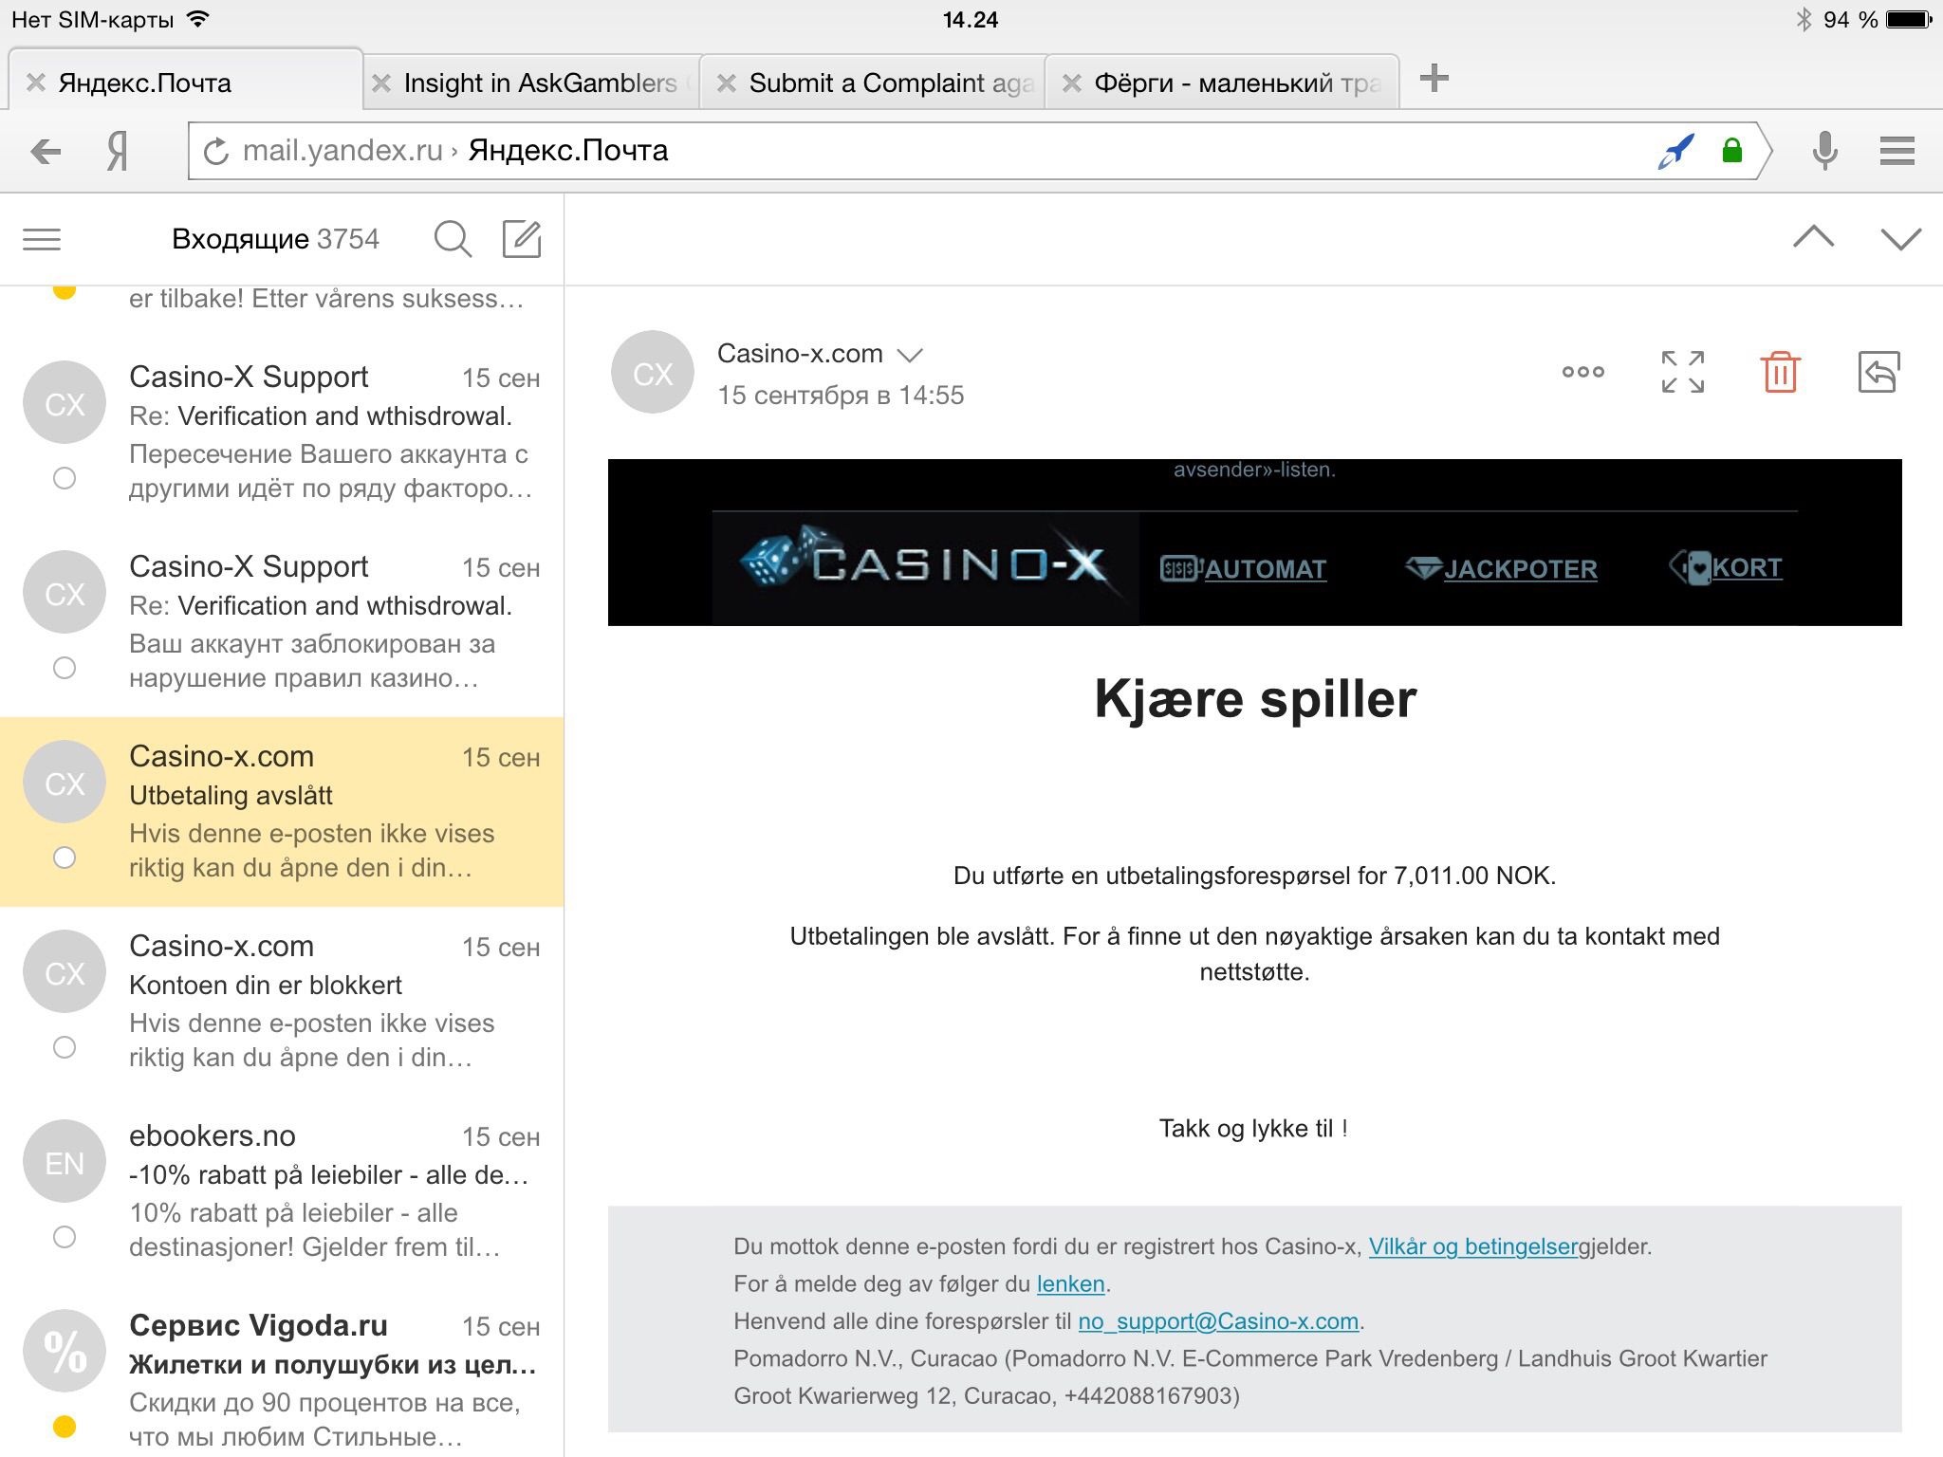1943x1457 pixels.
Task: Open the Vilkår og betingelser link
Action: (x=1473, y=1246)
